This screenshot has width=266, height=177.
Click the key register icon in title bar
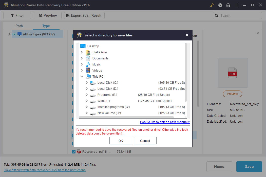pos(212,5)
